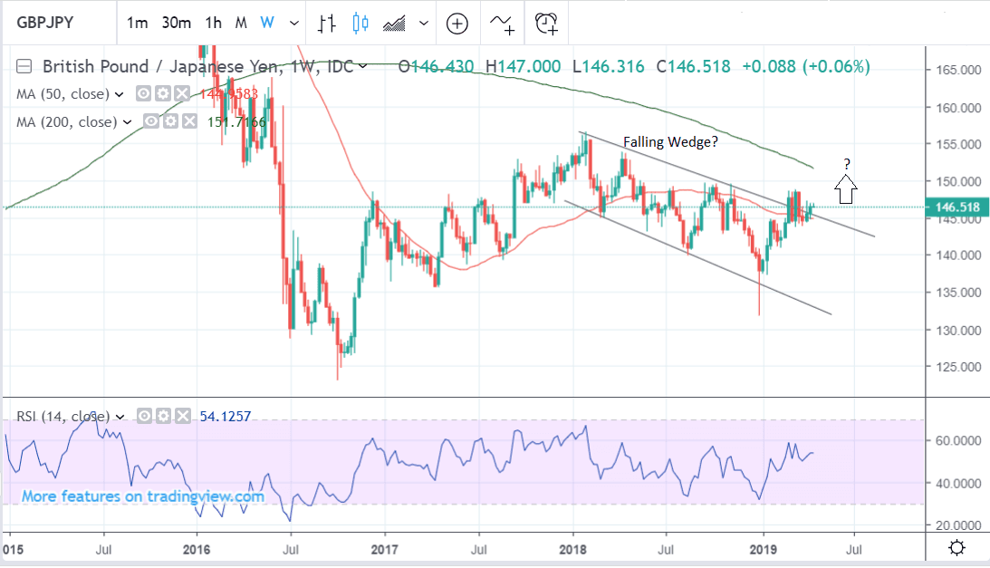
Task: Remove the RSI (14, close) indicator
Action: (180, 417)
